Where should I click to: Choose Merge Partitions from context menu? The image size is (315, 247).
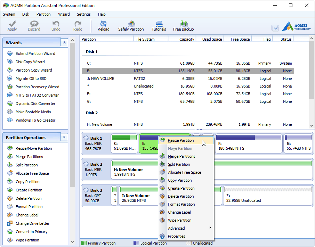[x=186, y=156]
